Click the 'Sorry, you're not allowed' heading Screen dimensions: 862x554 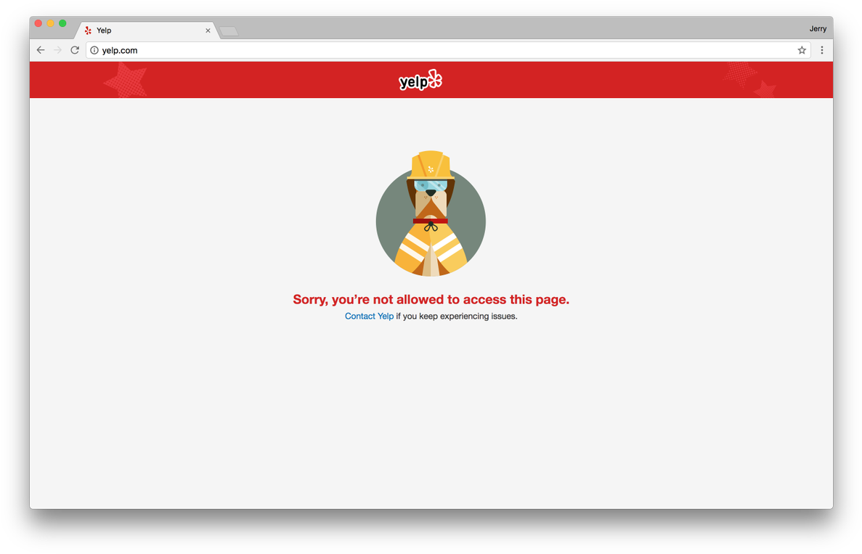431,300
